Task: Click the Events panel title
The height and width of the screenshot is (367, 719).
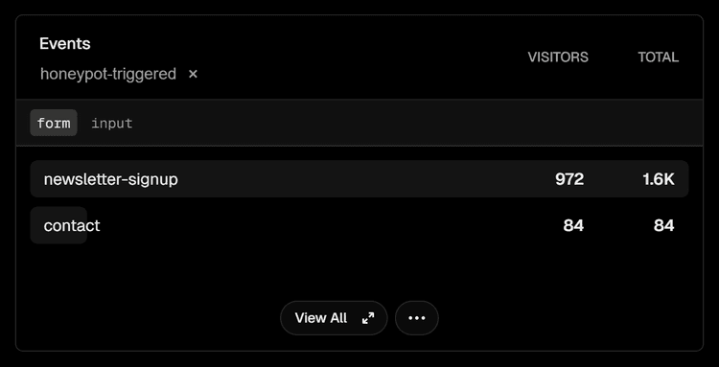Action: [x=64, y=43]
